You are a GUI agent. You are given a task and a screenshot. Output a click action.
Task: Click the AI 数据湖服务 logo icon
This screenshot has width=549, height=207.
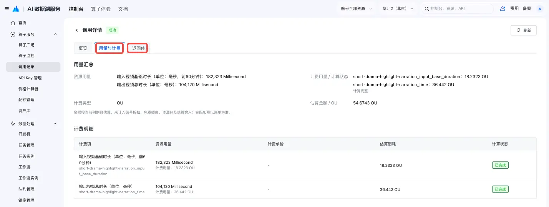pos(16,8)
